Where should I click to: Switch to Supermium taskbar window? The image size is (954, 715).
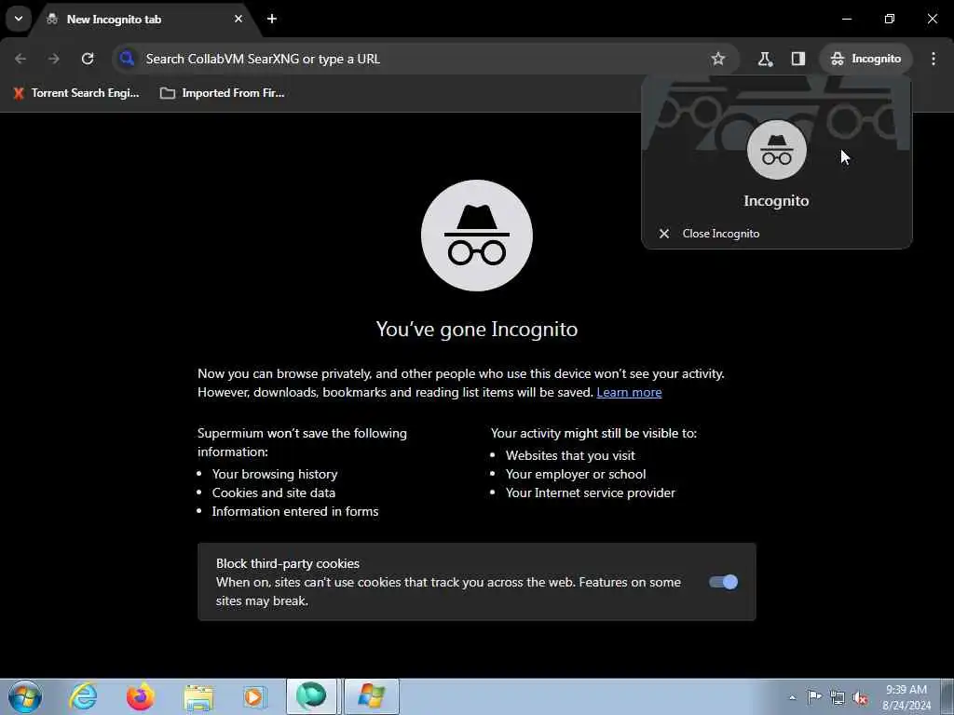click(311, 696)
